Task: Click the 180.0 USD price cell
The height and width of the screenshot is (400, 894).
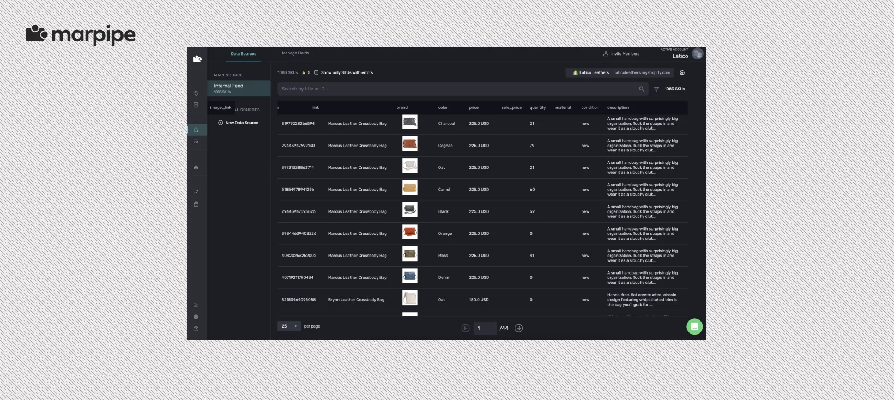Action: (x=479, y=300)
